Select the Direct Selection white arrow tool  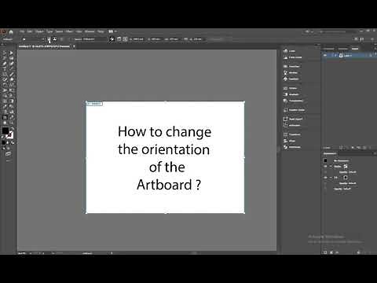11,53
